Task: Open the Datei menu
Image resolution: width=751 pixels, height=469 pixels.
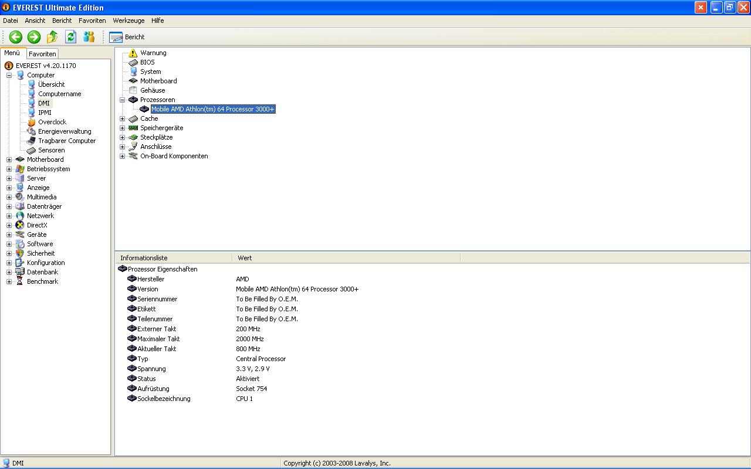Action: [11, 21]
